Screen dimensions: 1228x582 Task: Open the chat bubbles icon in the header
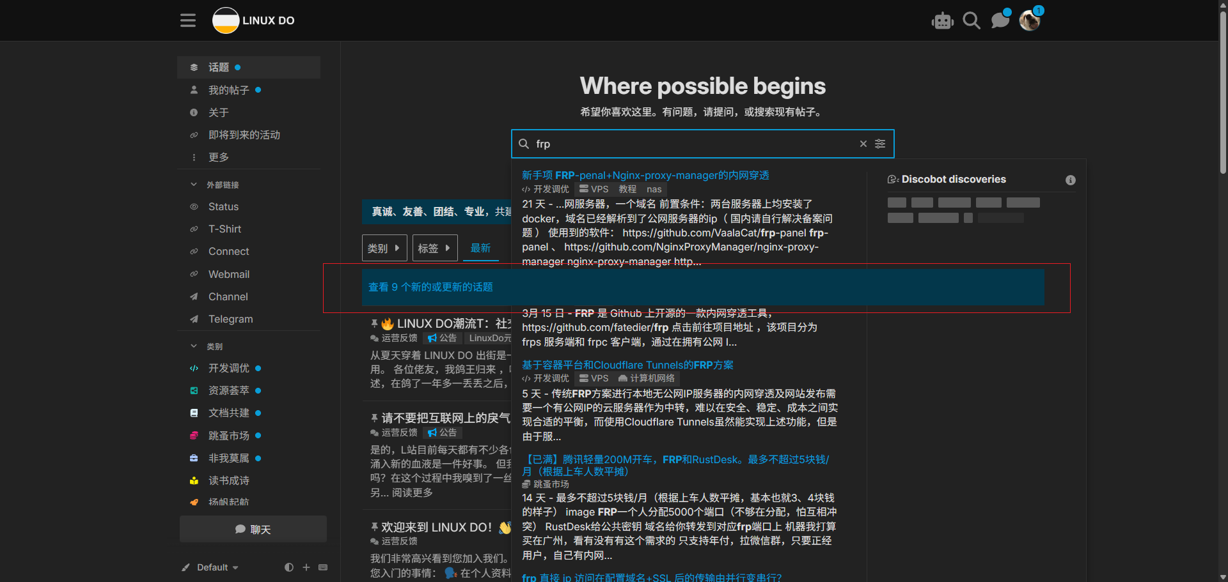click(1000, 21)
